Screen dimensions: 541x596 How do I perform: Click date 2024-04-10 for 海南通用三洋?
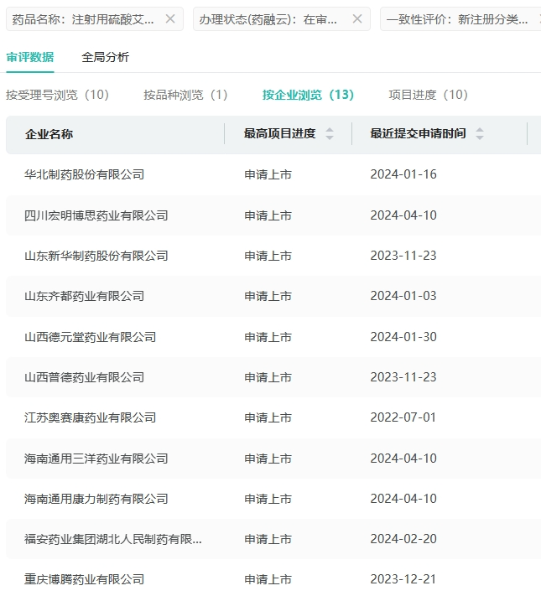point(403,459)
